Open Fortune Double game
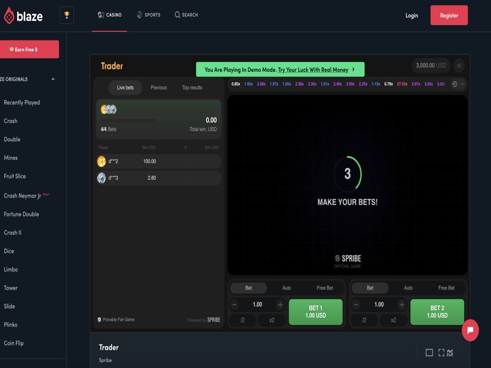This screenshot has height=368, width=491. [x=21, y=214]
